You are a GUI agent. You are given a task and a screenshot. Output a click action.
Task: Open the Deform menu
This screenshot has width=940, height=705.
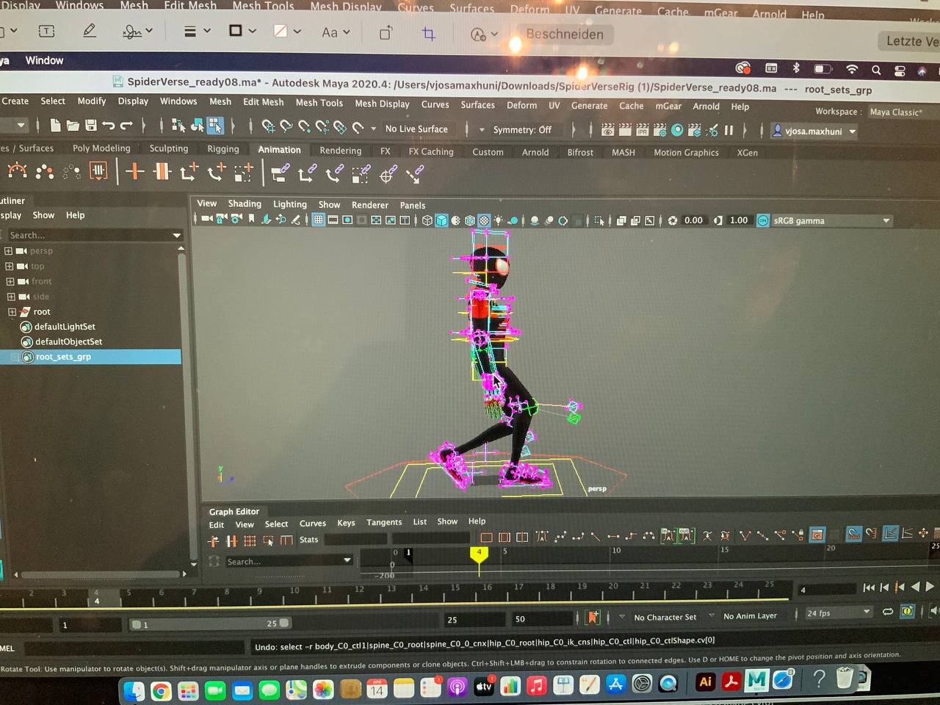click(x=521, y=105)
